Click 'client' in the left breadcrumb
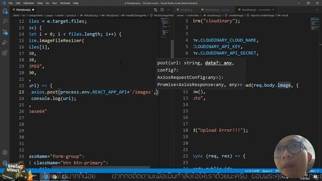This screenshot has height=181, width=322. [16, 16]
